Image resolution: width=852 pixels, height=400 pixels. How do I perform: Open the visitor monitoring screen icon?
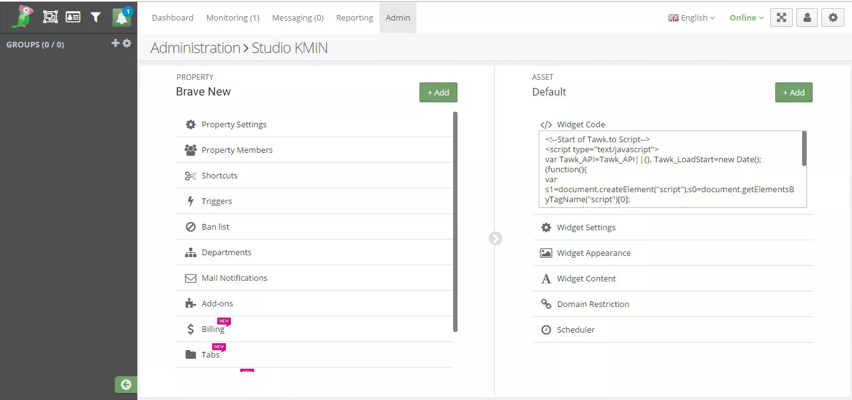click(51, 17)
